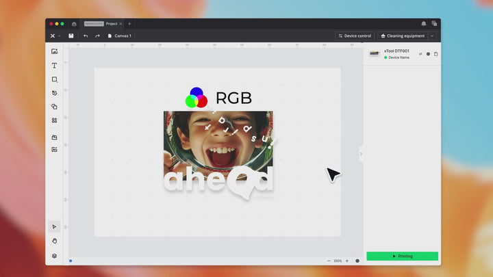Expand the Cleaning equipment dropdown arrow
The image size is (493, 277).
pyautogui.click(x=432, y=36)
